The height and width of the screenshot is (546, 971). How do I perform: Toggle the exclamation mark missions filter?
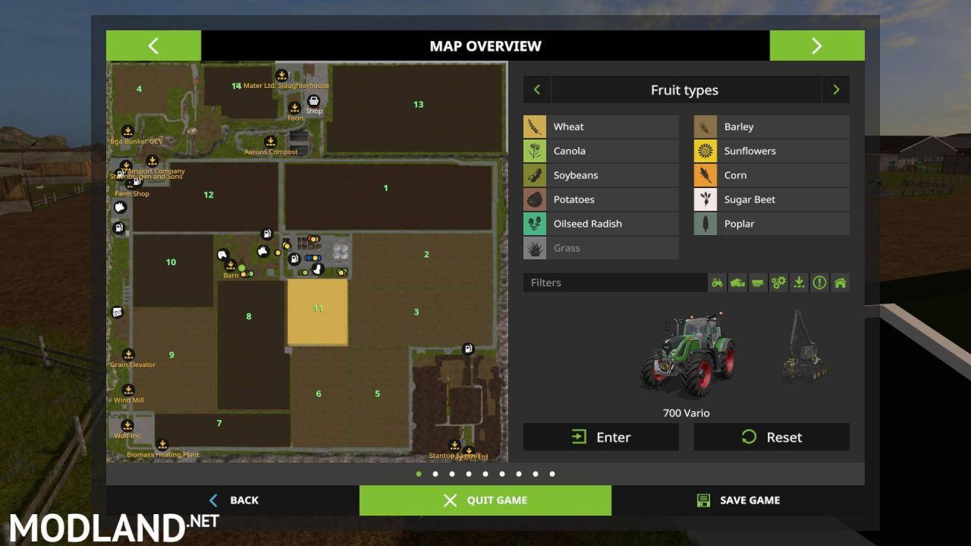(819, 283)
